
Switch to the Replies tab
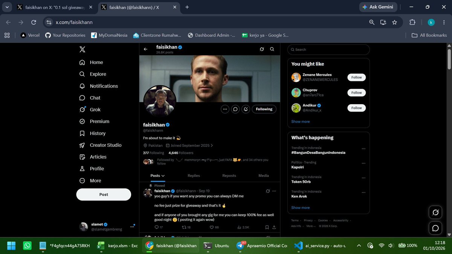click(194, 176)
